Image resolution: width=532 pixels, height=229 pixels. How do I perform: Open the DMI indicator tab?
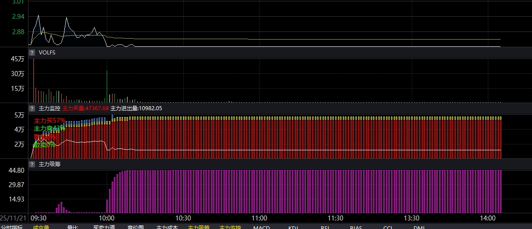[x=419, y=227]
